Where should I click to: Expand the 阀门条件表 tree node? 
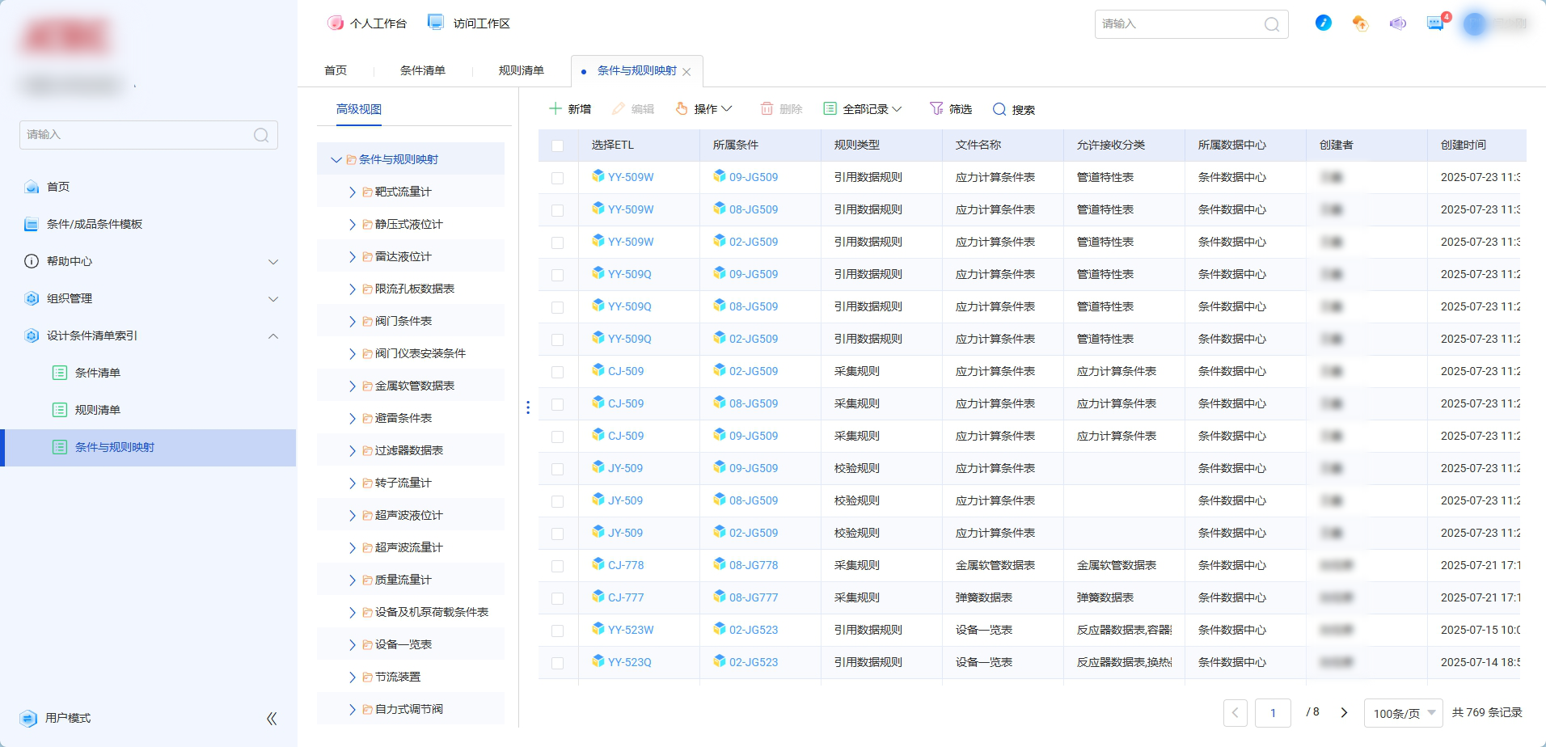click(x=353, y=322)
